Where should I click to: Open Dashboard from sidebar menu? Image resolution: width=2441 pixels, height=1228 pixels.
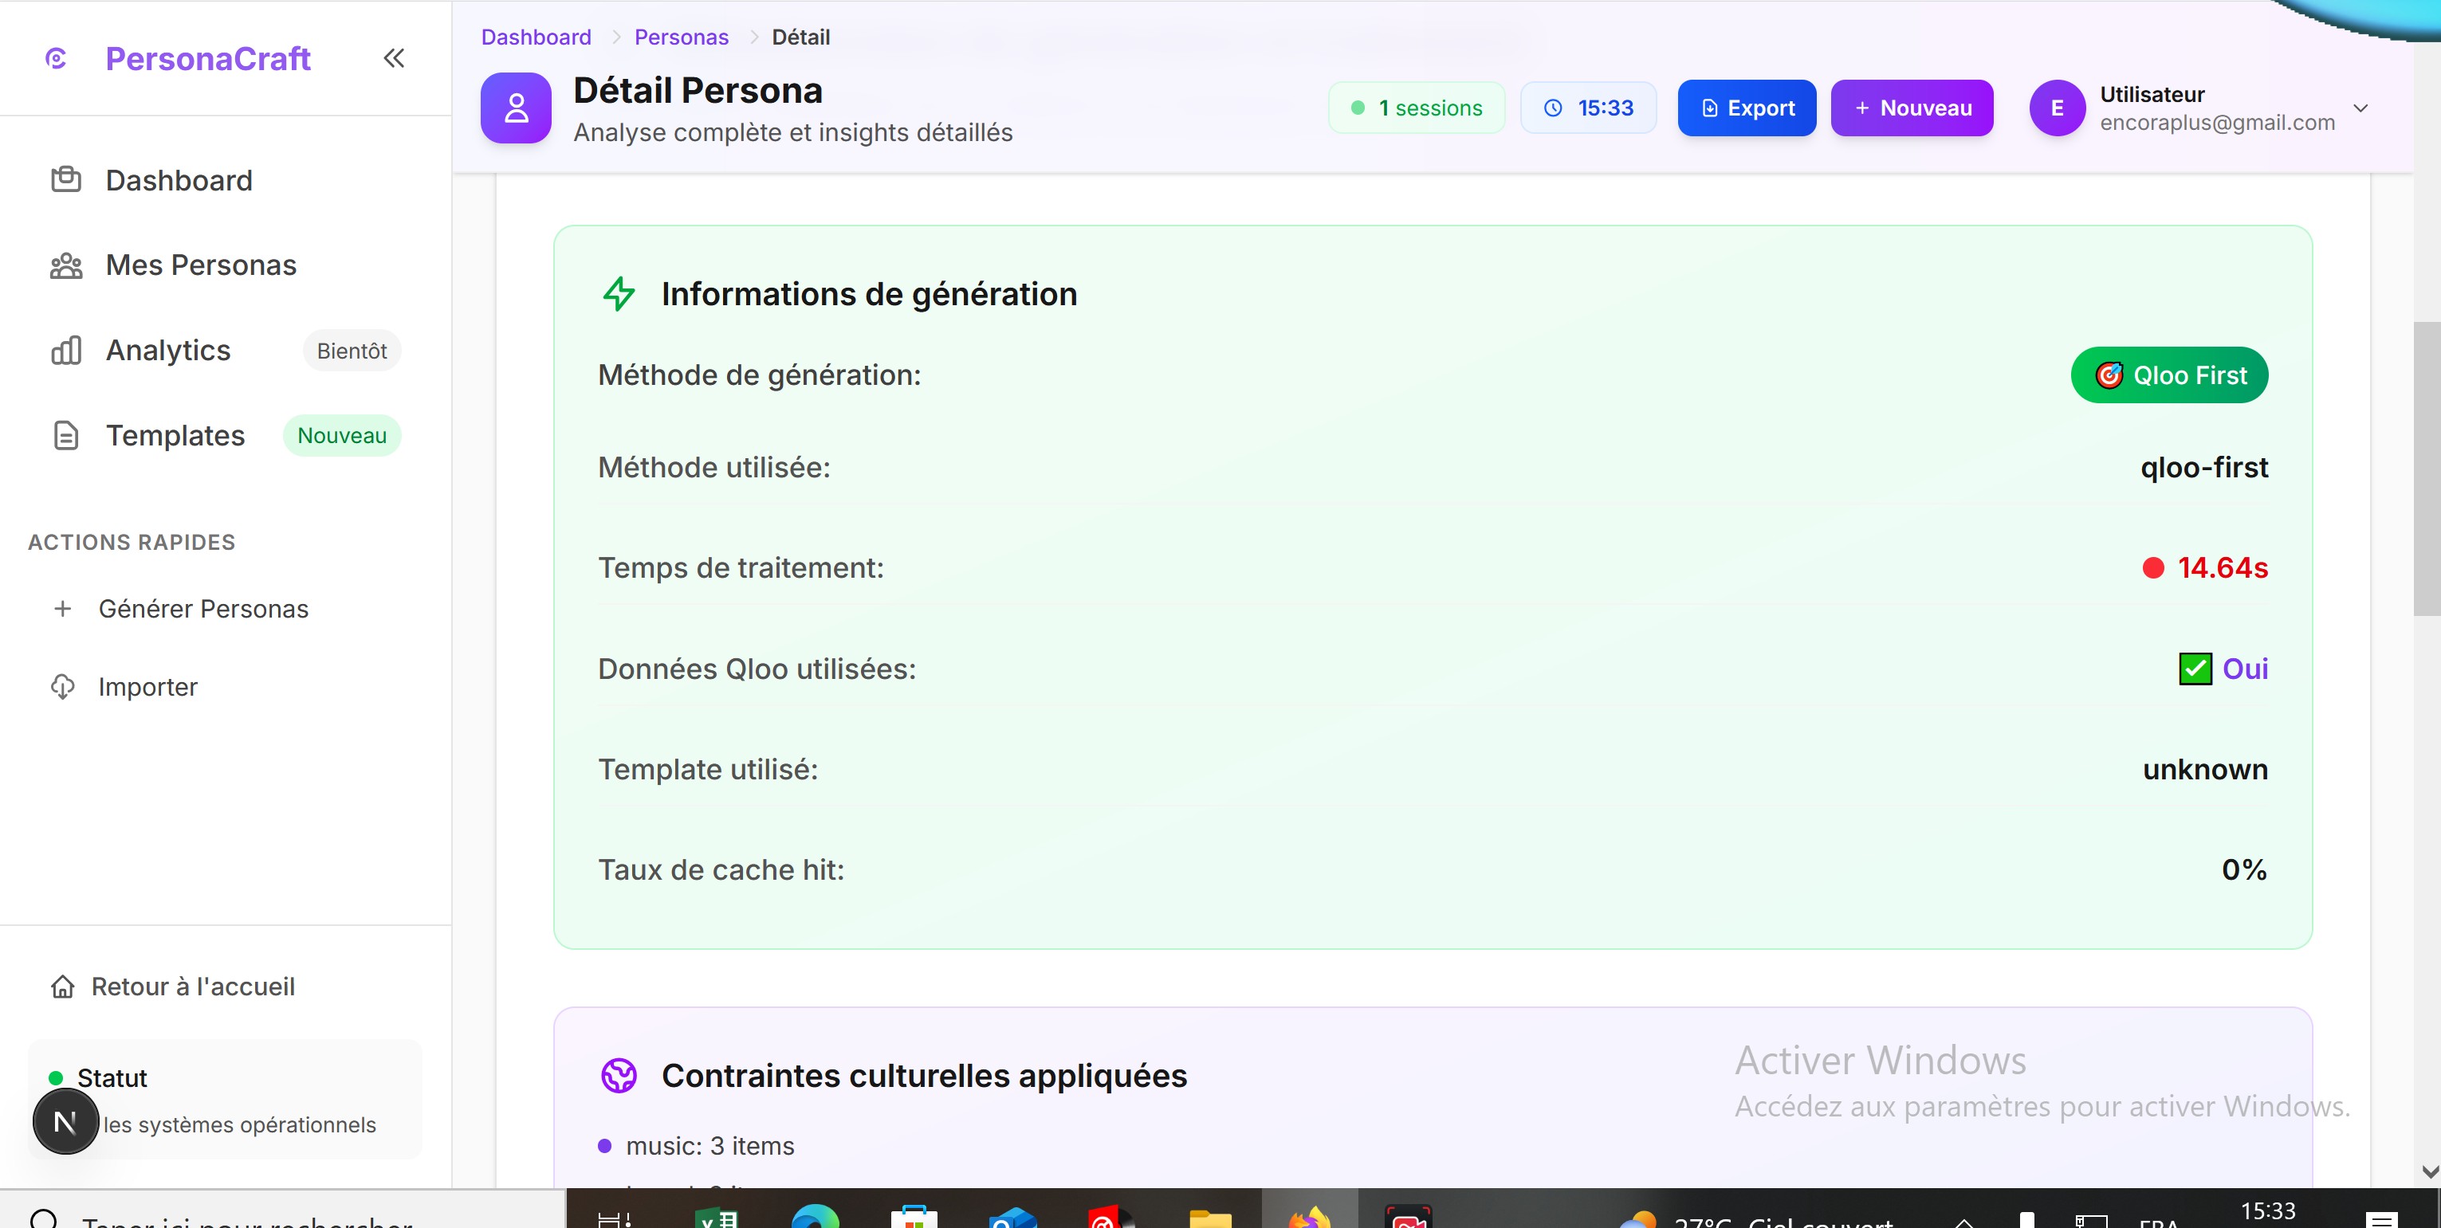click(178, 180)
